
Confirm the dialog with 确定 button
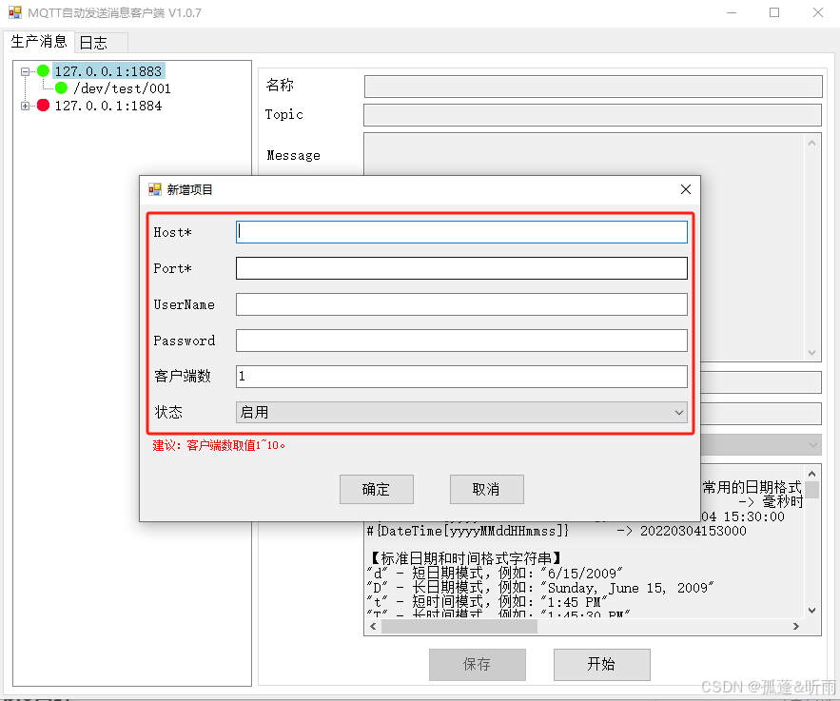coord(376,489)
